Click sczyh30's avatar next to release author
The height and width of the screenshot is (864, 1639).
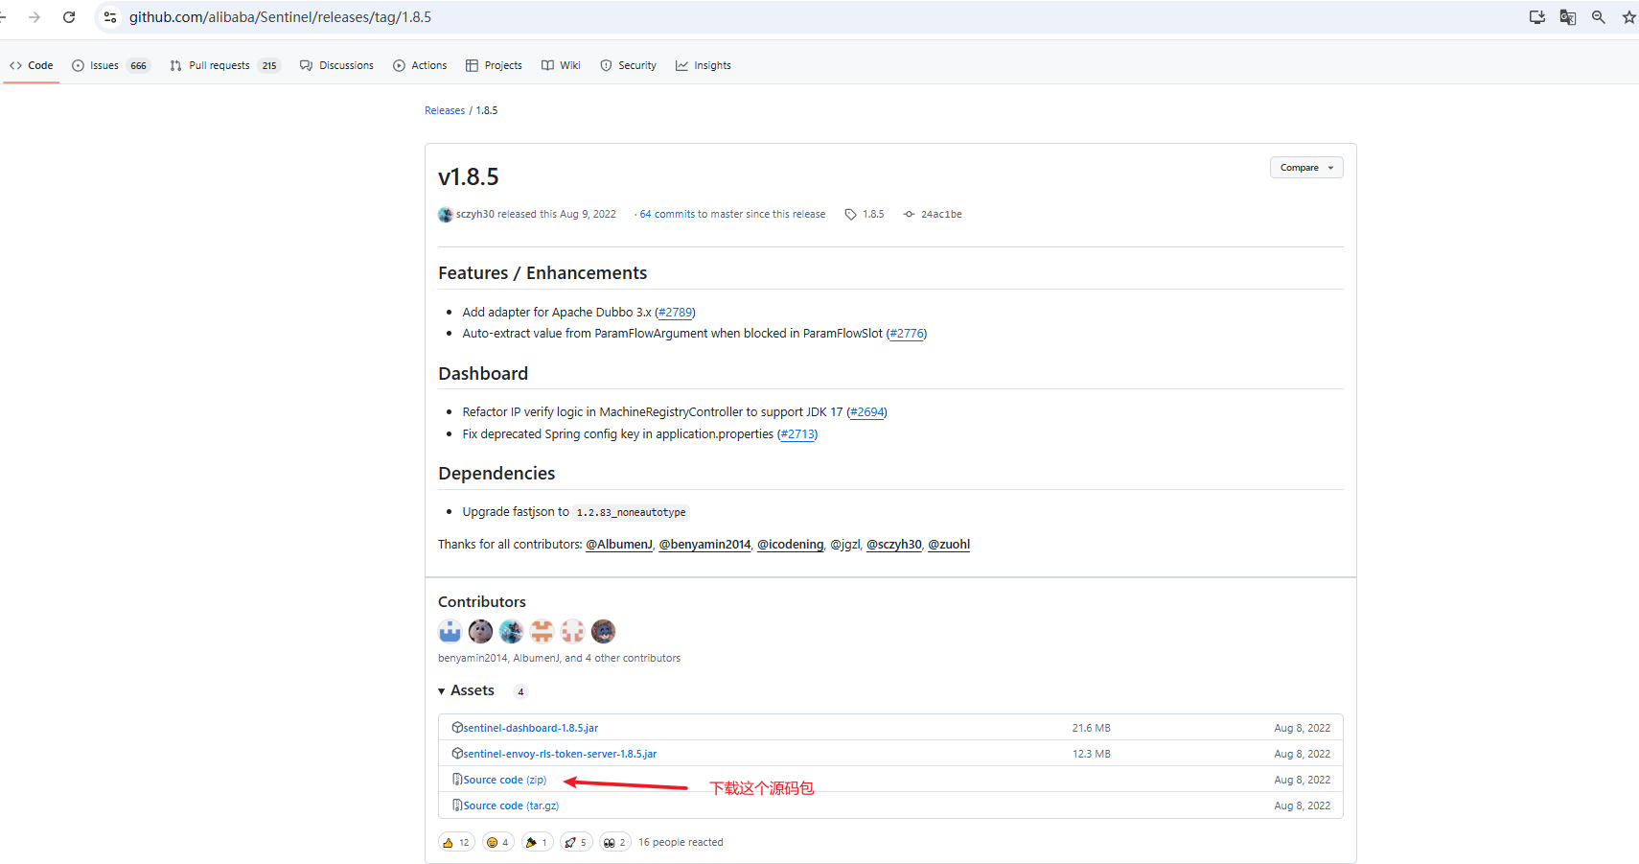pyautogui.click(x=446, y=215)
